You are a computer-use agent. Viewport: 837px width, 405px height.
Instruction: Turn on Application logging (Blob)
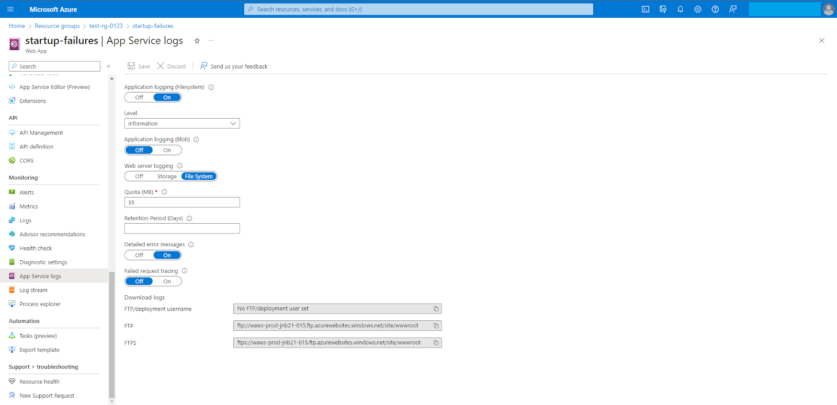(x=167, y=150)
